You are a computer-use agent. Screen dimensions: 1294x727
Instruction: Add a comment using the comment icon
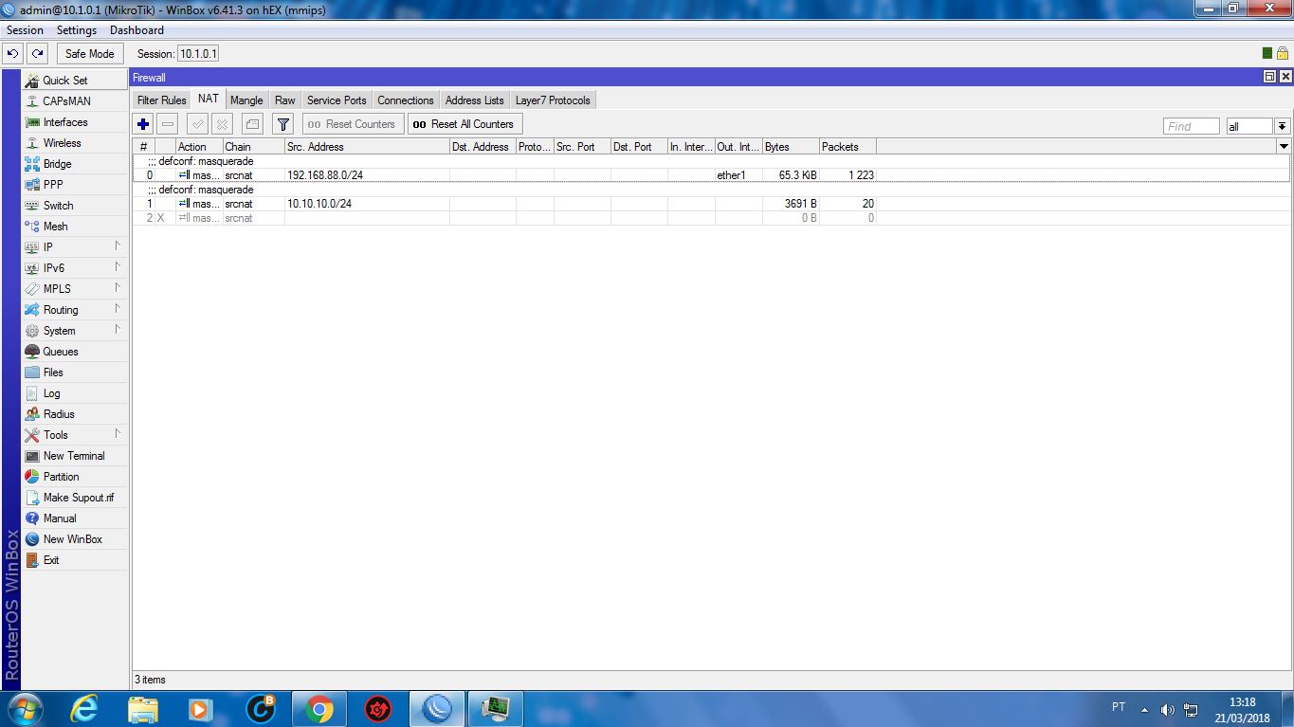pyautogui.click(x=252, y=124)
